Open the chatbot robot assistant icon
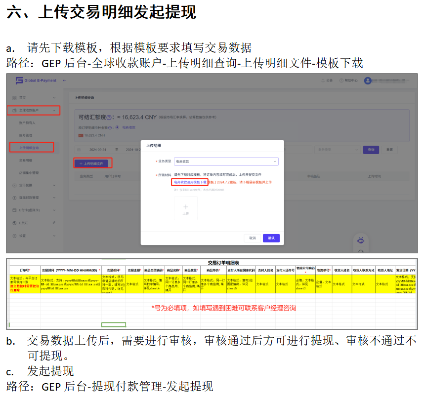 click(x=361, y=240)
